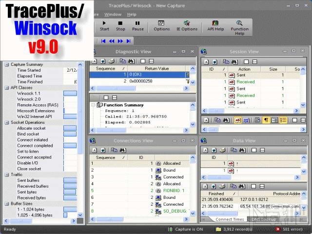The width and height of the screenshot is (312, 234).
Task: Select the Winsock 1.1 row
Action: (40, 93)
